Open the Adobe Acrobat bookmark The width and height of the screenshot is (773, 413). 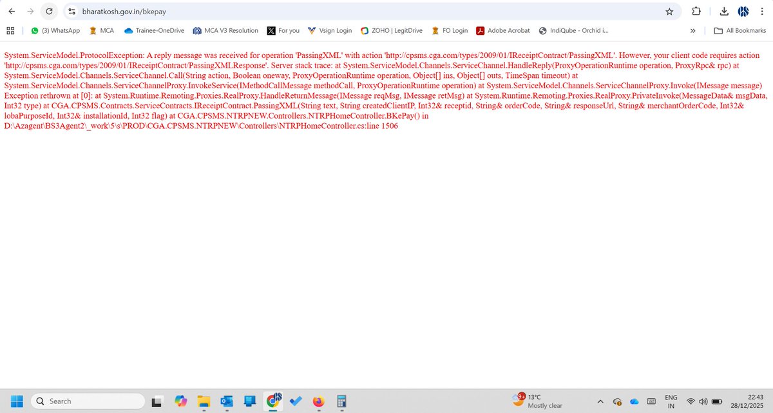[x=503, y=30]
